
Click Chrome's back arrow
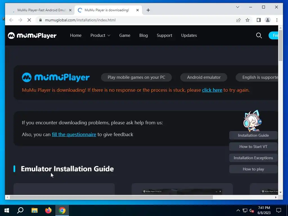pyautogui.click(x=11, y=20)
